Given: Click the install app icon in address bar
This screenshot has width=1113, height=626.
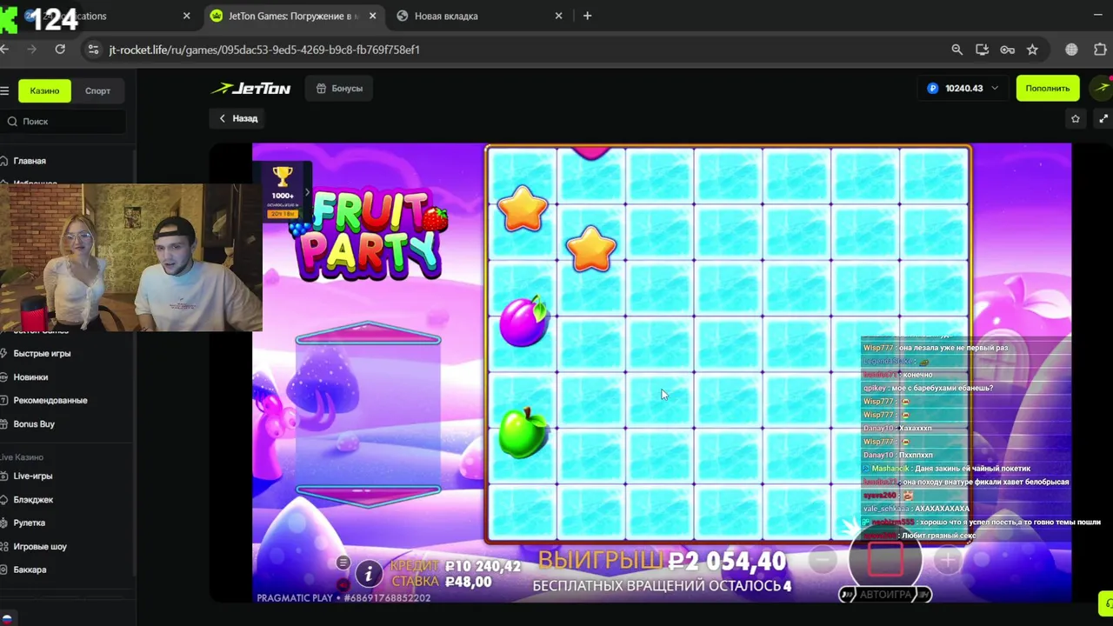Looking at the screenshot, I should click(x=982, y=50).
